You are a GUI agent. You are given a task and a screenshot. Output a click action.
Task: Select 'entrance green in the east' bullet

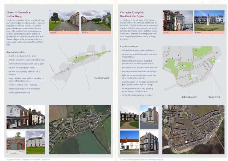click(x=19, y=93)
